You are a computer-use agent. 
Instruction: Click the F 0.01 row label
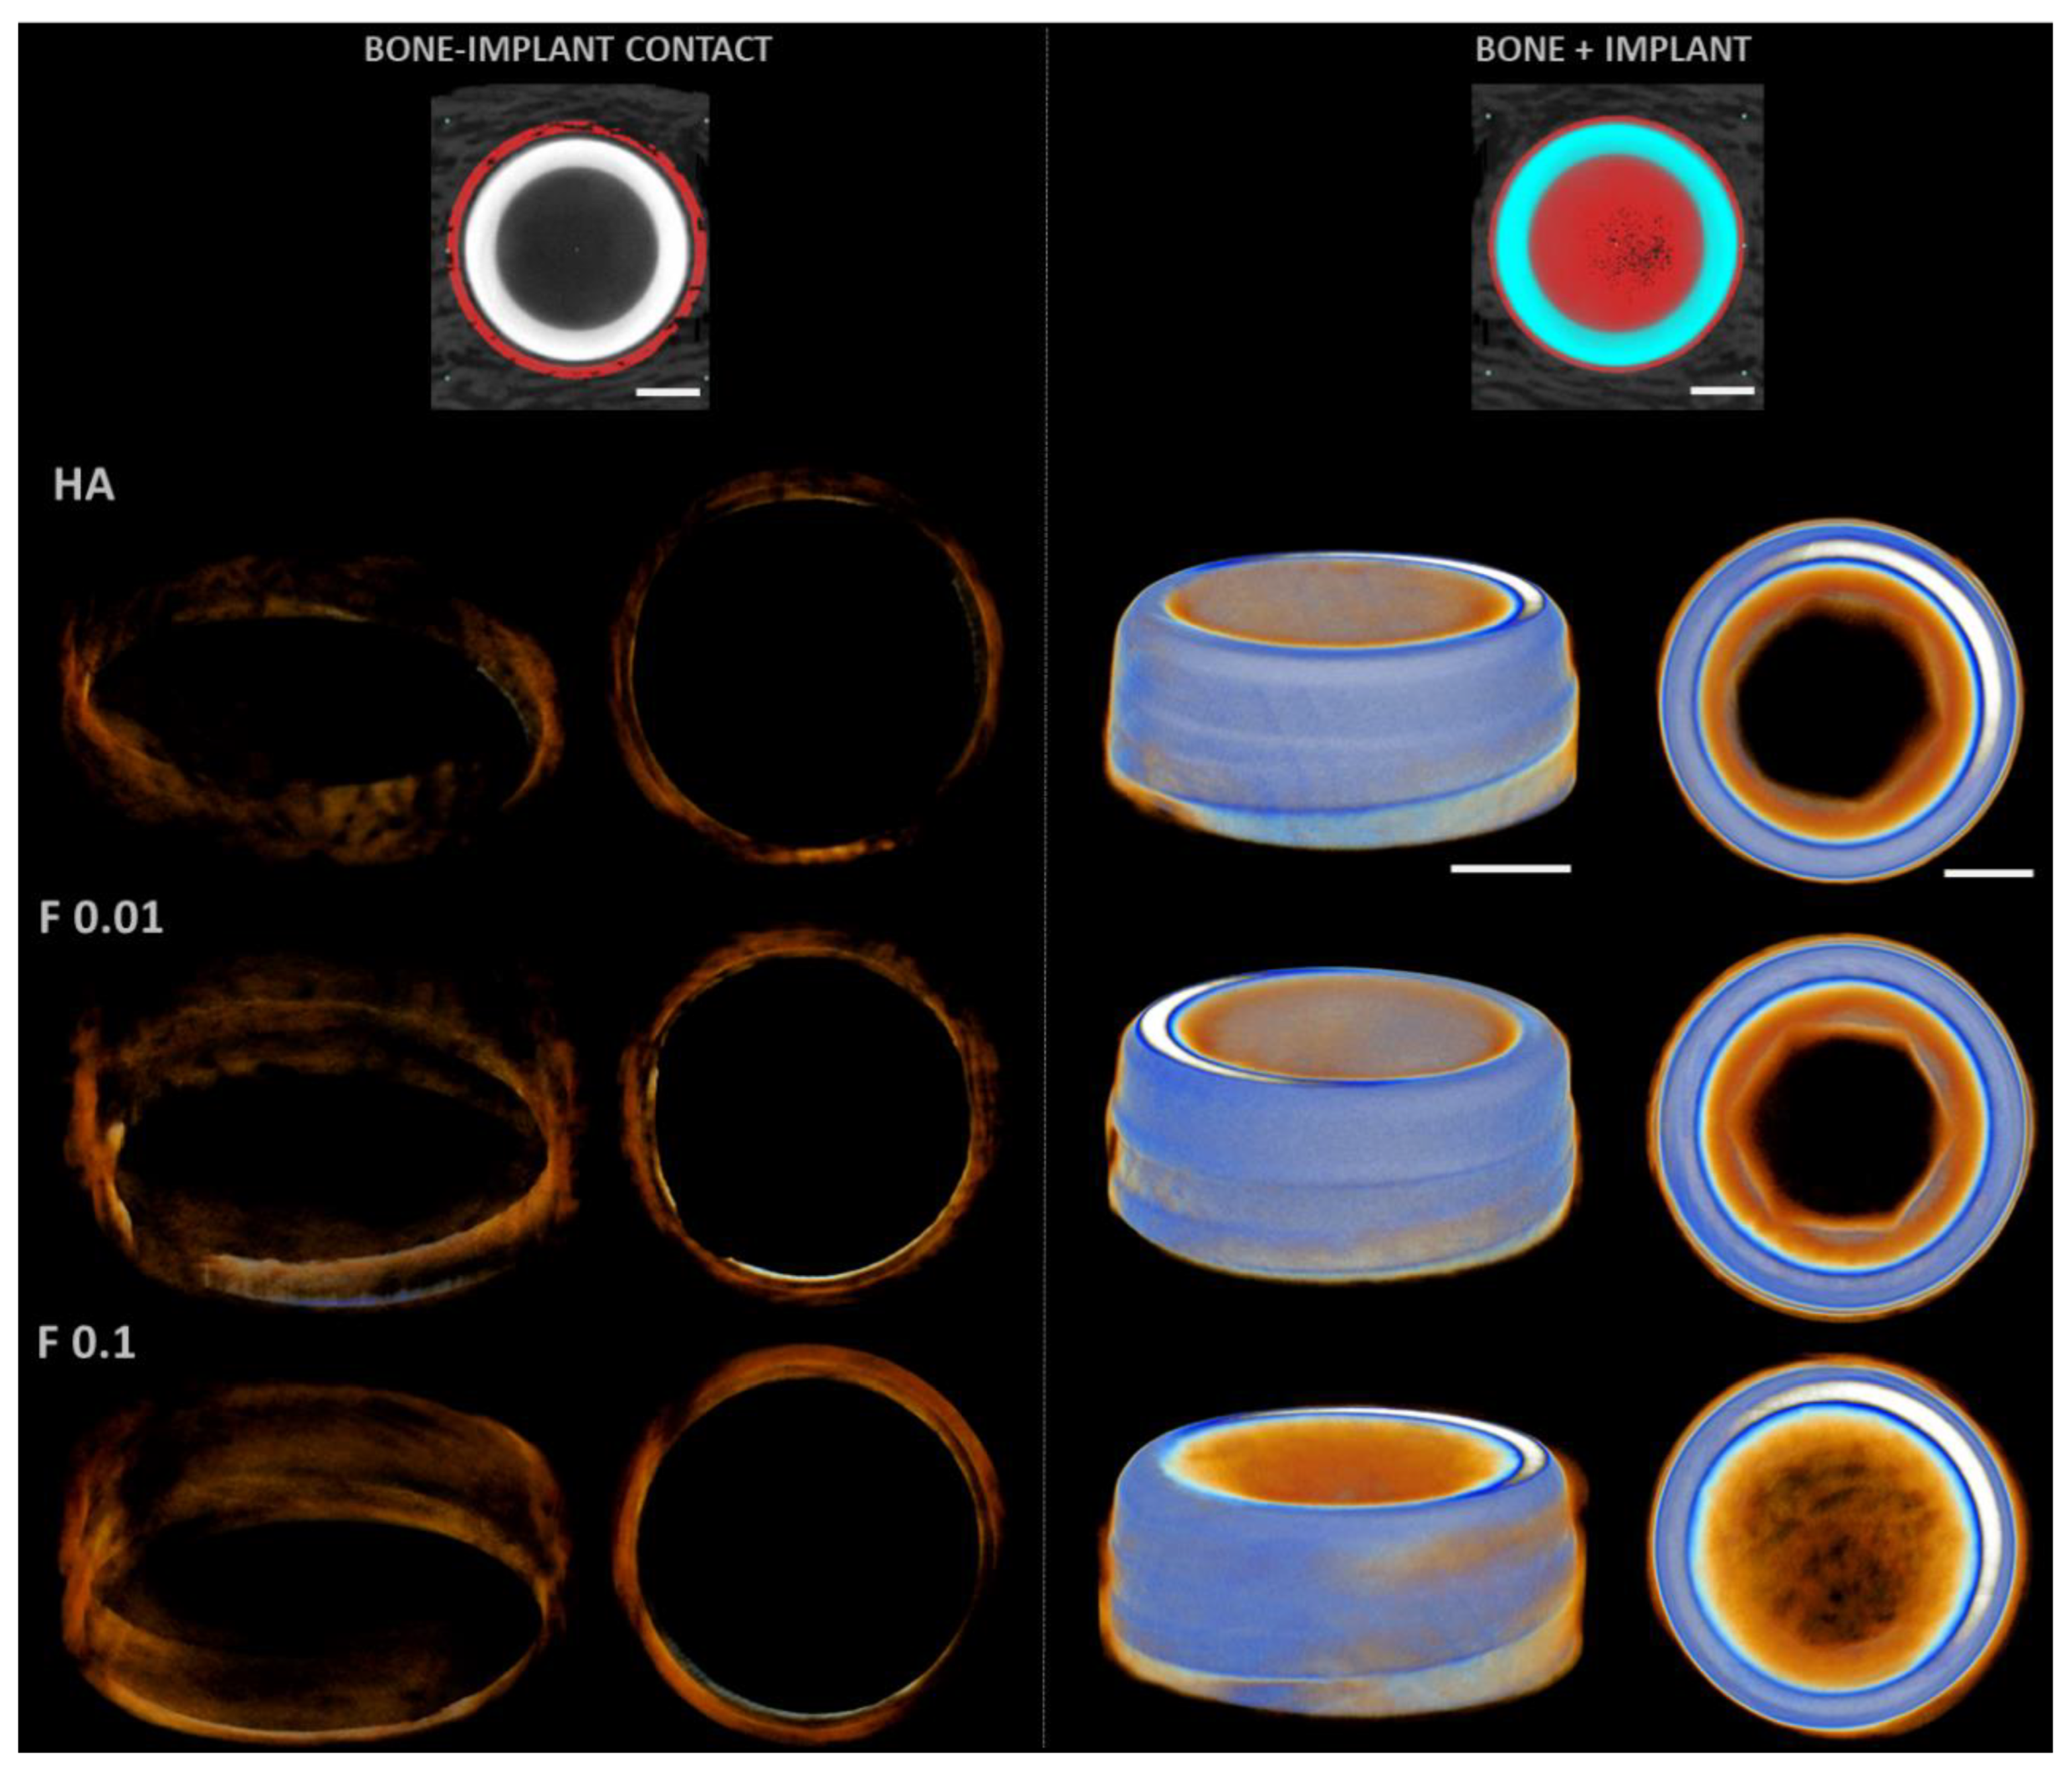click(x=100, y=918)
